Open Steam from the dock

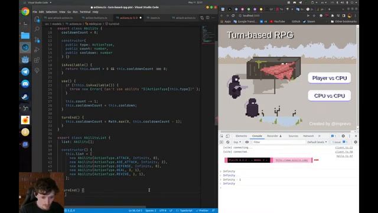[25, 96]
